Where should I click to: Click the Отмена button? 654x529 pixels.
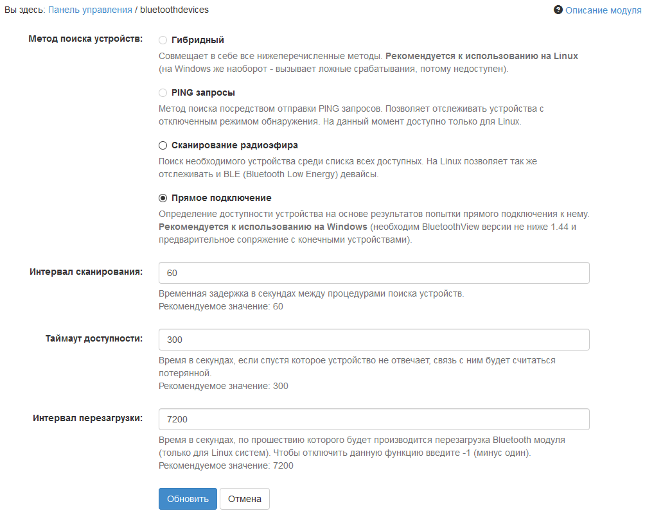245,499
